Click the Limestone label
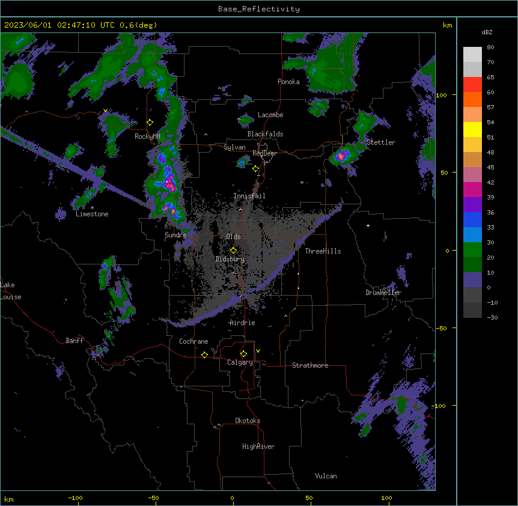518x506 pixels. pos(92,214)
